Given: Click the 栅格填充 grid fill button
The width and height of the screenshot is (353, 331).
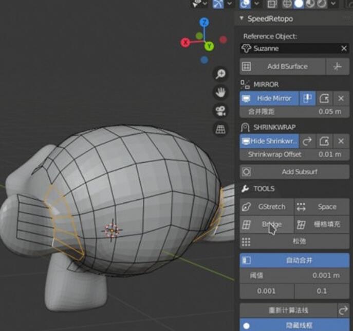Looking at the screenshot, I should [x=322, y=224].
